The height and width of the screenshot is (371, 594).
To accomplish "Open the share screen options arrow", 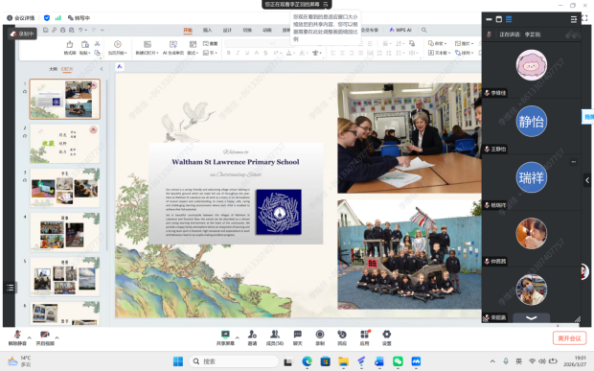I will 238,337.
